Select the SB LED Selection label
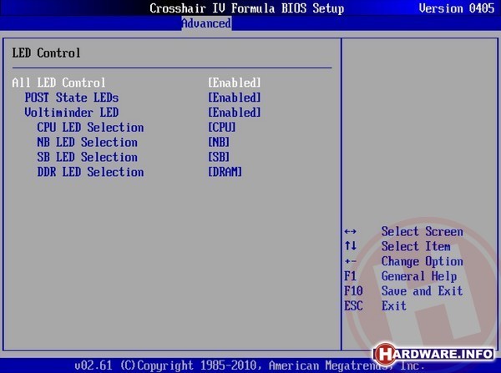Screen dimensions: 501x373 coord(87,157)
